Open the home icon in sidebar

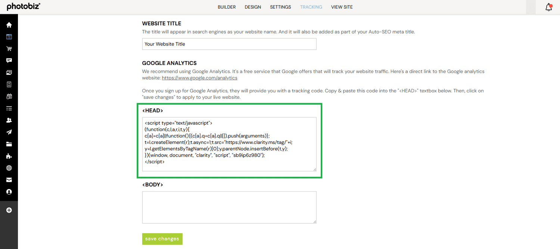tap(9, 25)
